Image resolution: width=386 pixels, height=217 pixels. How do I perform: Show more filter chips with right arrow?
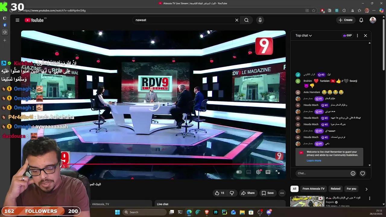click(x=366, y=189)
